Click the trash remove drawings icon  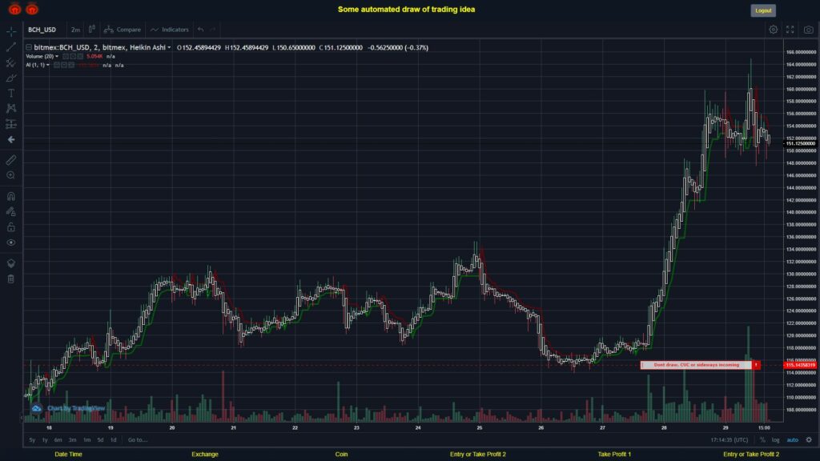click(11, 279)
